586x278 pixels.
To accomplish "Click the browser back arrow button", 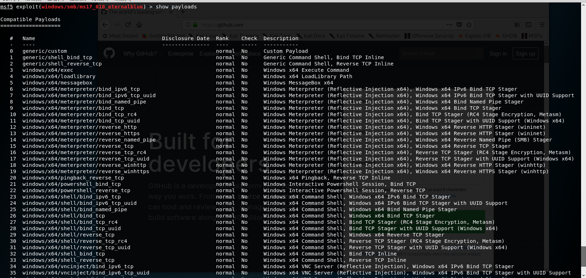I will [x=105, y=25].
